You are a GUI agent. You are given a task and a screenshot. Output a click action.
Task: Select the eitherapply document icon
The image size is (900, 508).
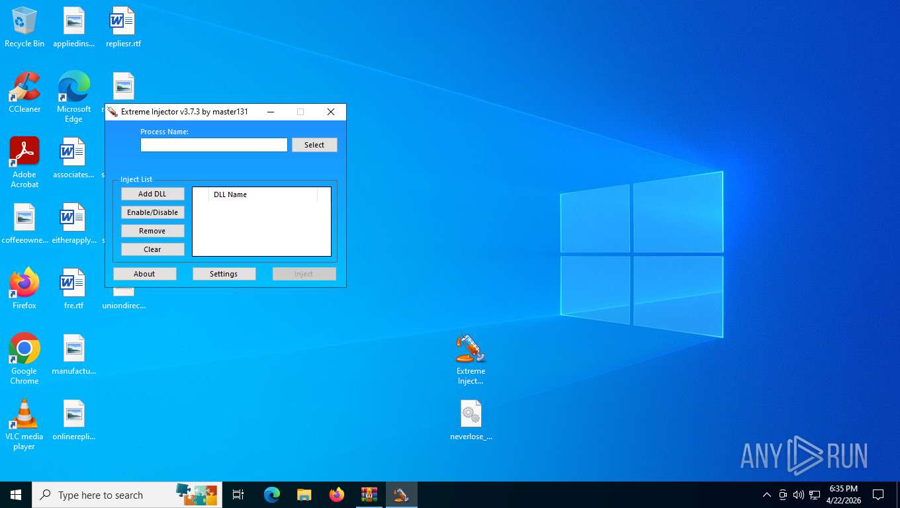pos(73,224)
